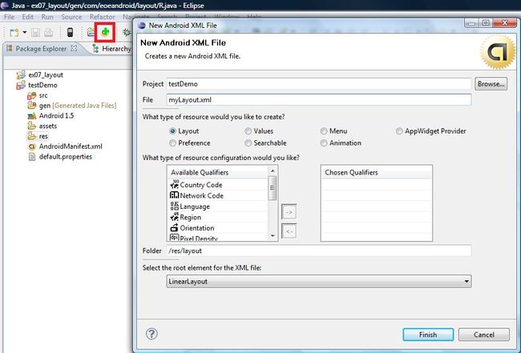Click the Finish button
This screenshot has width=521, height=353.
tap(428, 335)
